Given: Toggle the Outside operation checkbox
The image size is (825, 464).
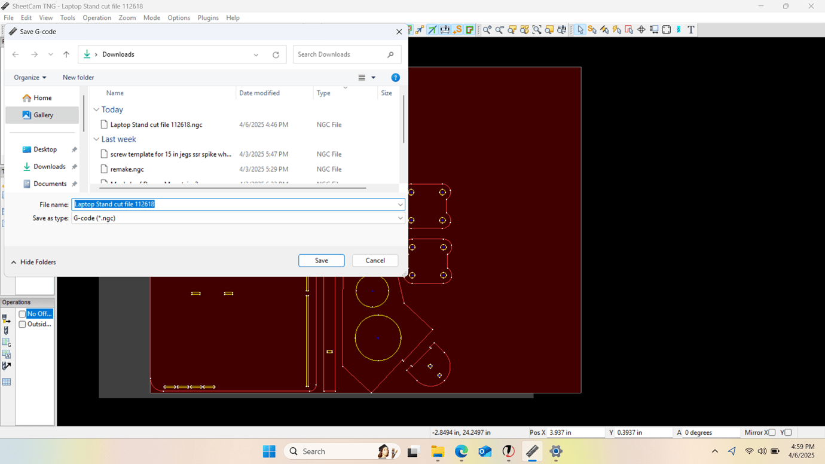Looking at the screenshot, I should coord(22,324).
